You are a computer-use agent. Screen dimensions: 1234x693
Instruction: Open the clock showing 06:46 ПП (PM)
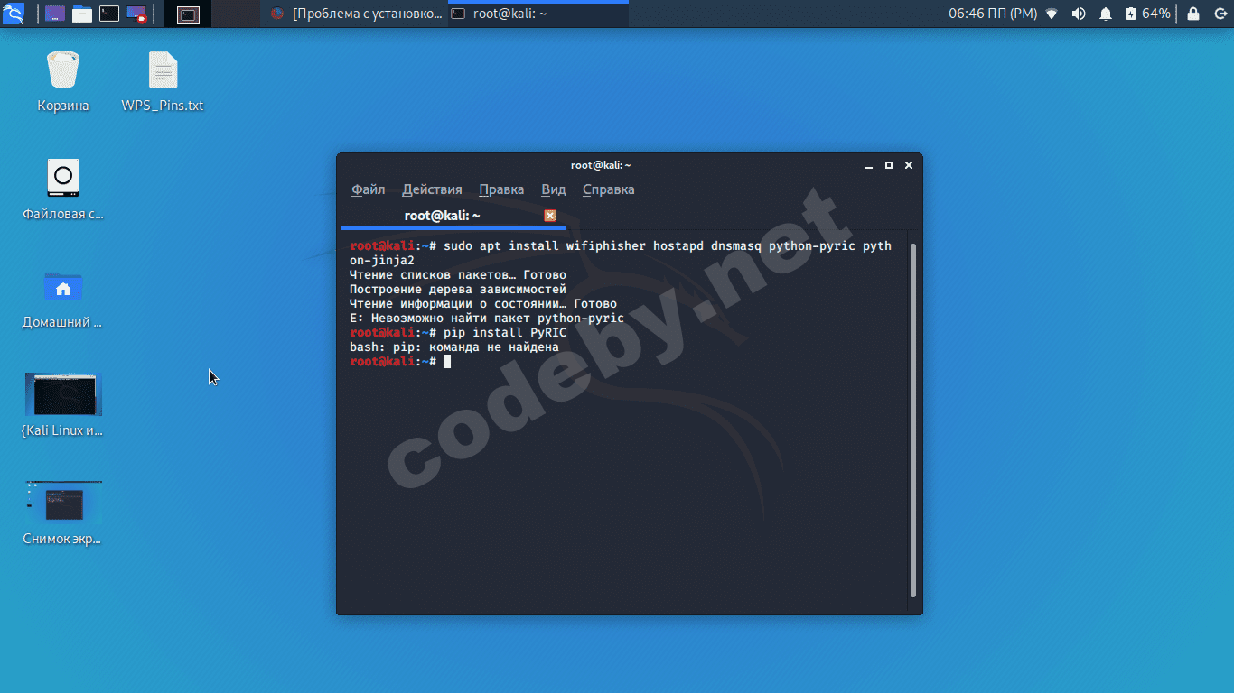[x=993, y=14]
